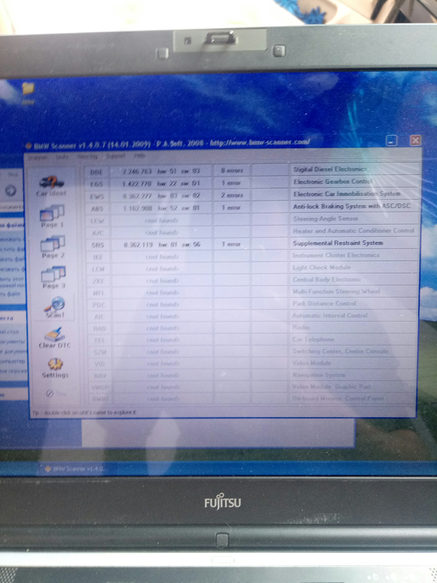The width and height of the screenshot is (437, 583).
Task: Select the VID unit cell
Action: (99, 364)
